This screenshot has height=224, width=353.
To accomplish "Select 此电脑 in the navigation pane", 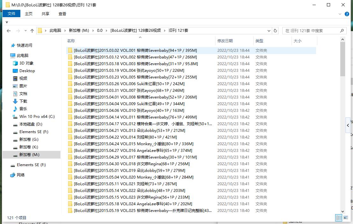I will 23,56.
